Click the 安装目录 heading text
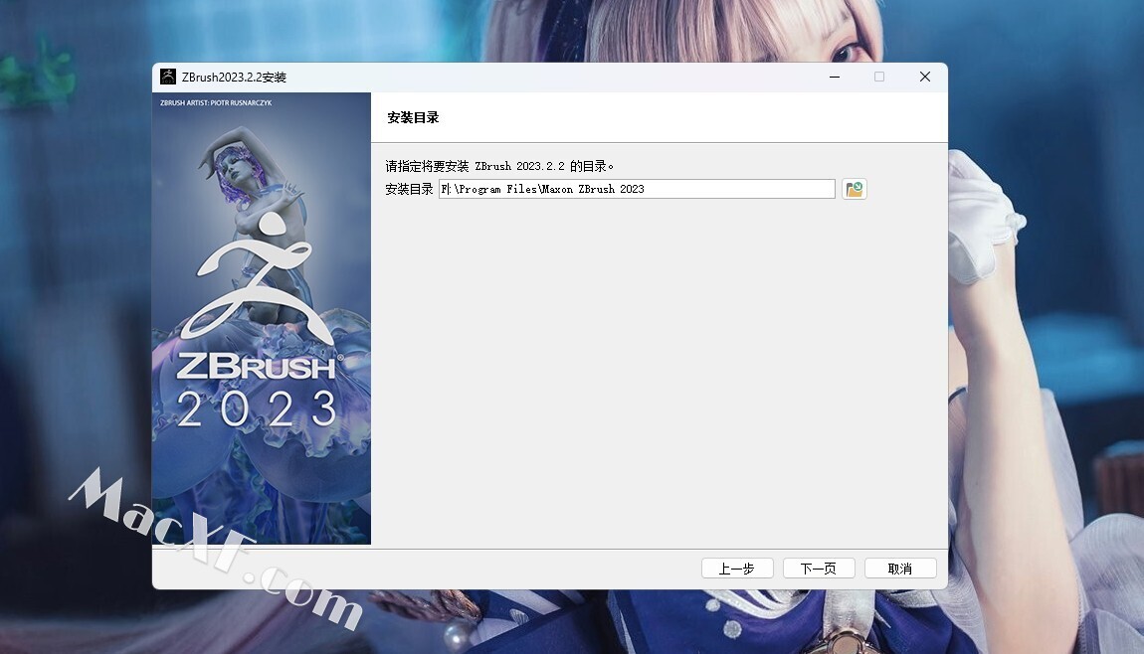Screen dimensions: 1144x654 click(413, 117)
